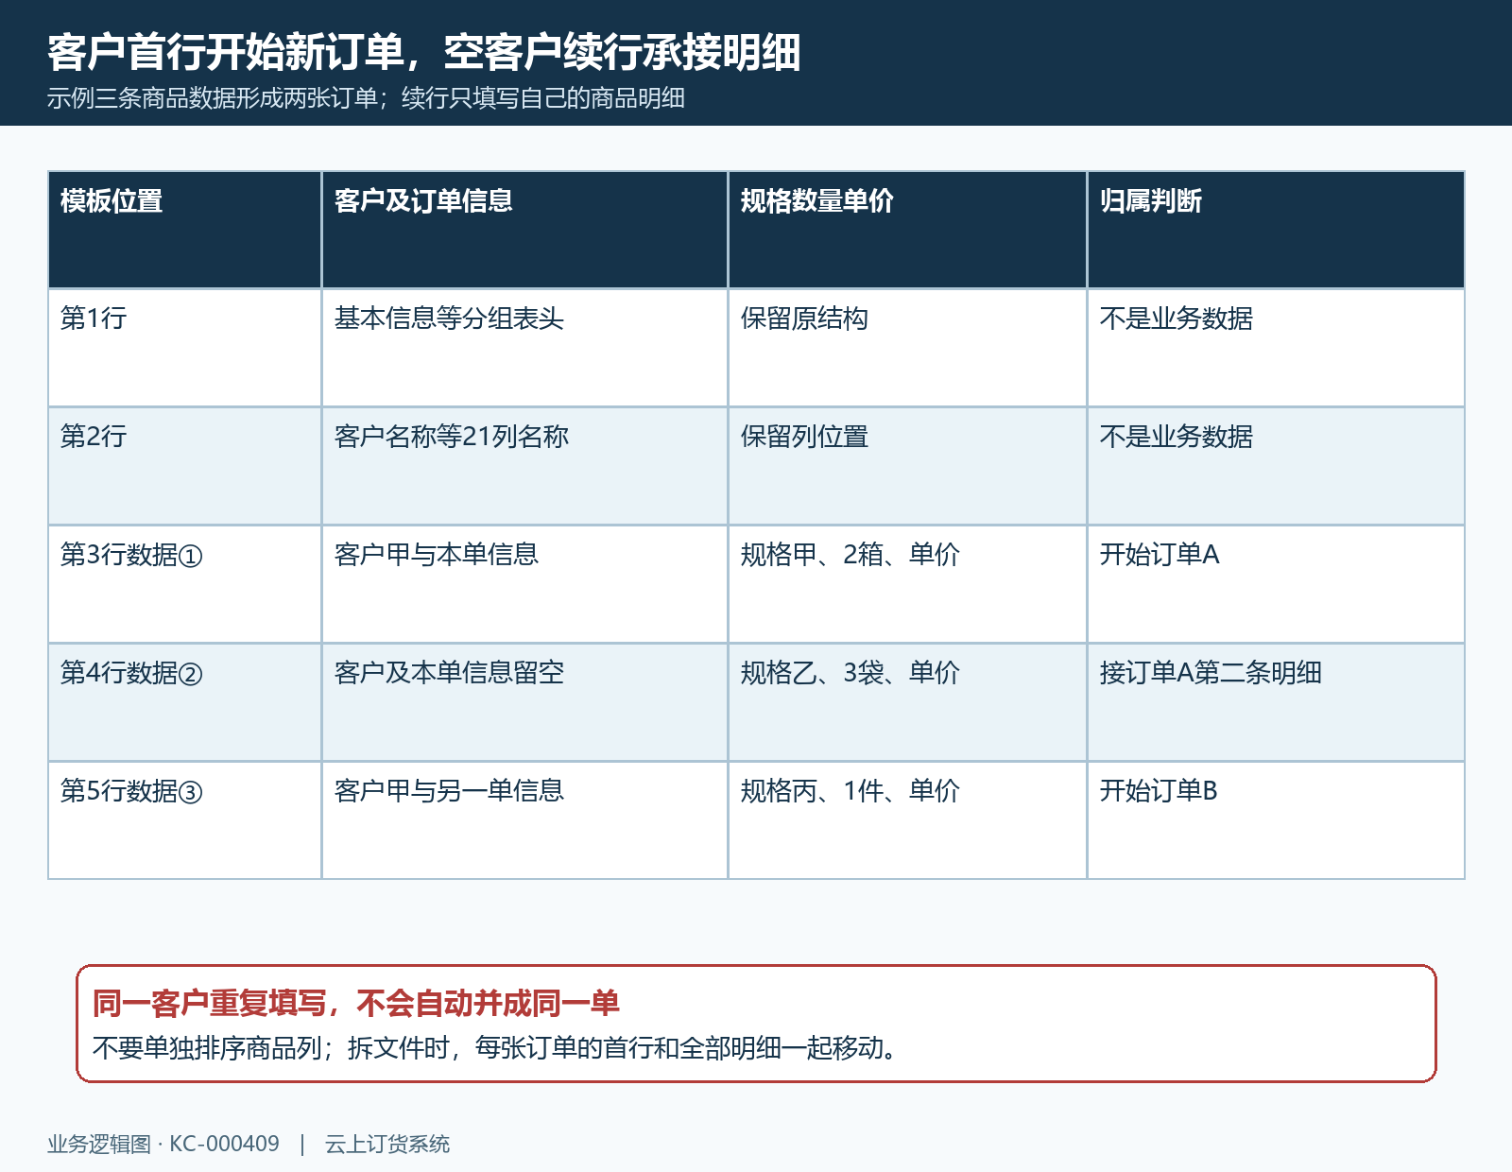Click the 规格数量单价 column header
The height and width of the screenshot is (1172, 1512).
tap(907, 230)
